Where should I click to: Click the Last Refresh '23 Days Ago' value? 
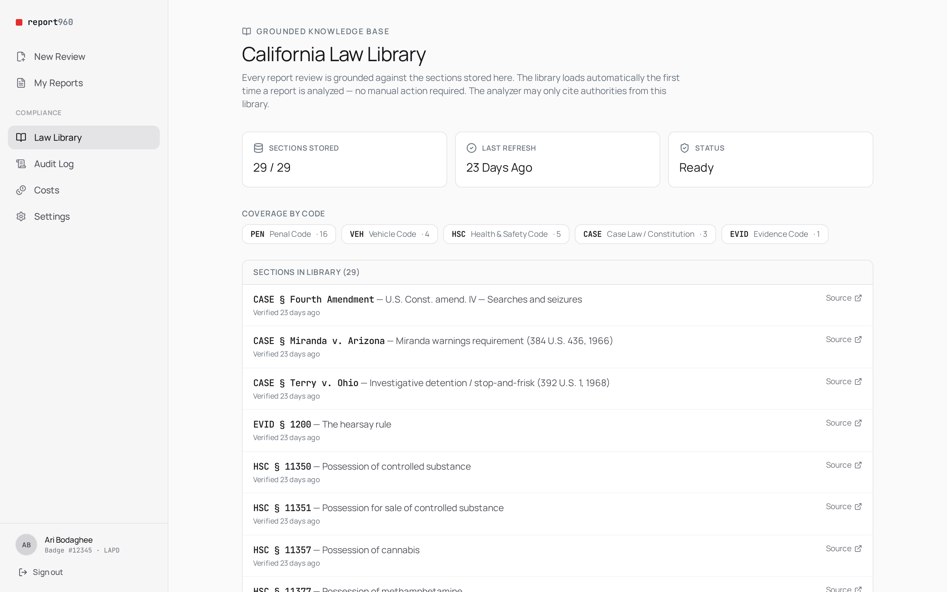pyautogui.click(x=499, y=168)
